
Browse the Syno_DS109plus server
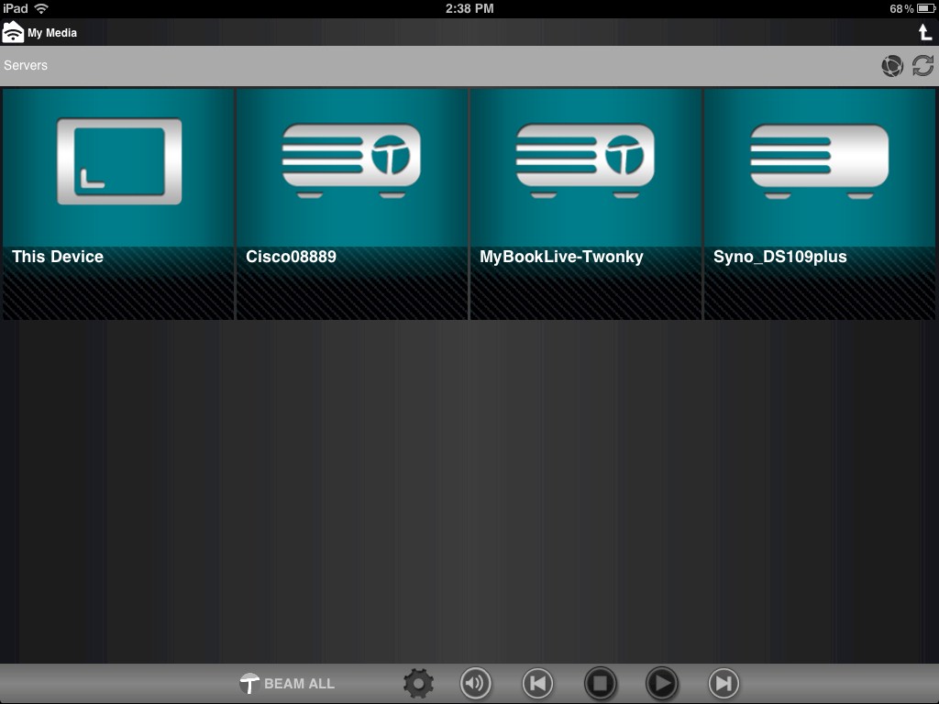coord(820,204)
